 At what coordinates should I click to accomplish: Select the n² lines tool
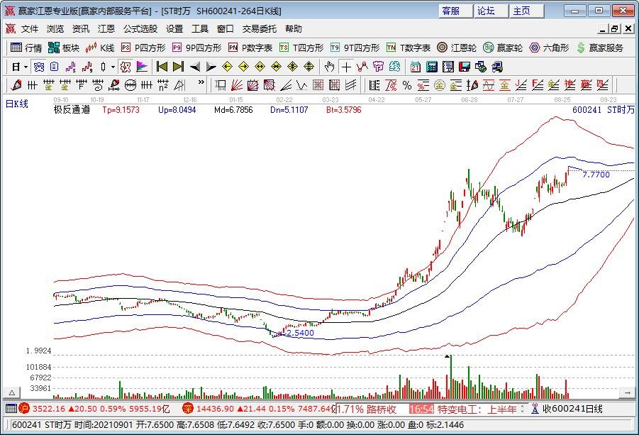tap(163, 85)
